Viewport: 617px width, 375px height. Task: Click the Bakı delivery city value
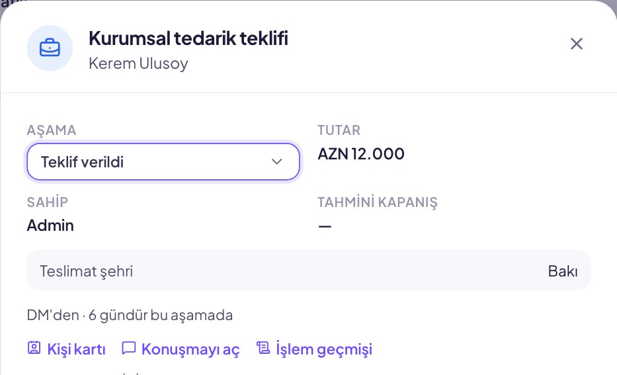[563, 271]
